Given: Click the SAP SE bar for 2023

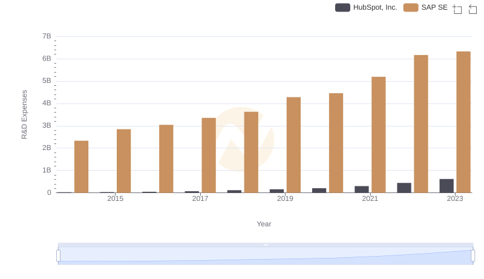Looking at the screenshot, I should tap(463, 122).
